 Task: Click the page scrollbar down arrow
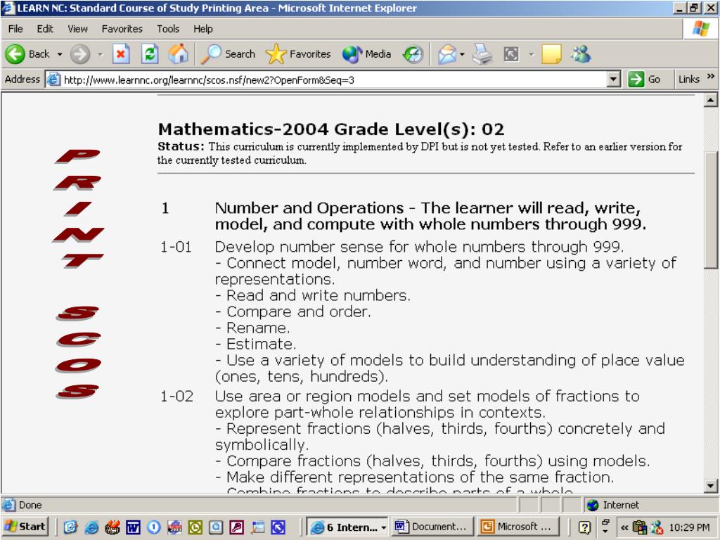pyautogui.click(x=710, y=485)
